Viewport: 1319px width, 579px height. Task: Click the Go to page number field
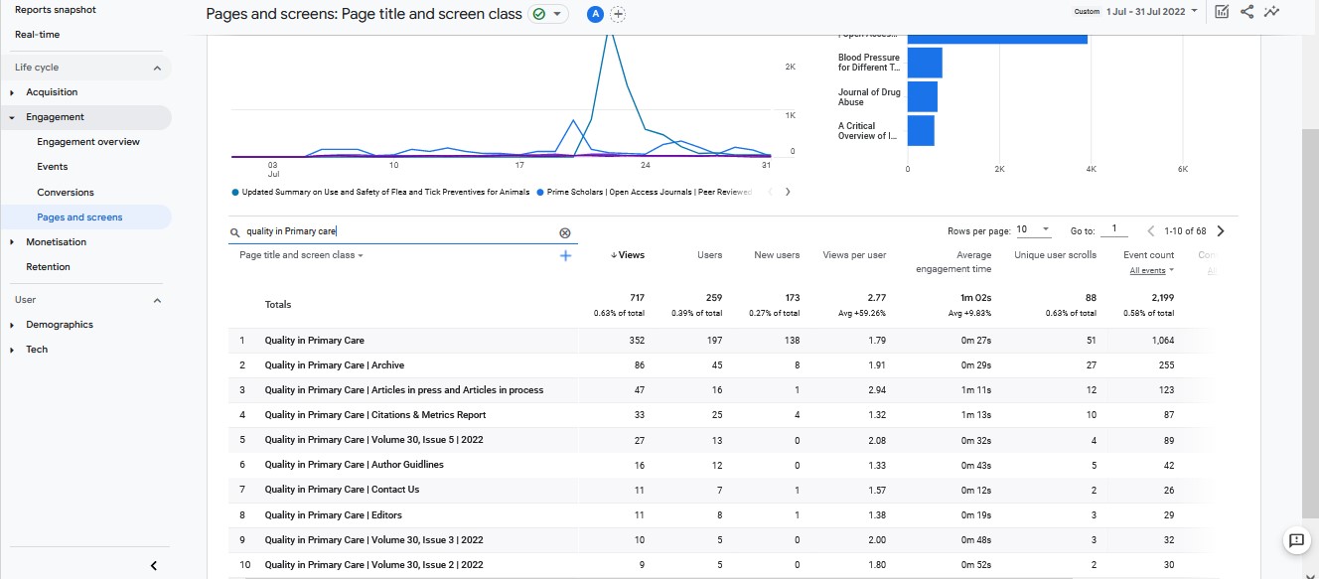(x=1113, y=230)
